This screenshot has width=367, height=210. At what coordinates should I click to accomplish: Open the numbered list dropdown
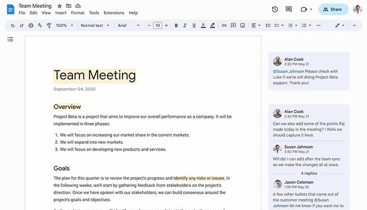306,26
